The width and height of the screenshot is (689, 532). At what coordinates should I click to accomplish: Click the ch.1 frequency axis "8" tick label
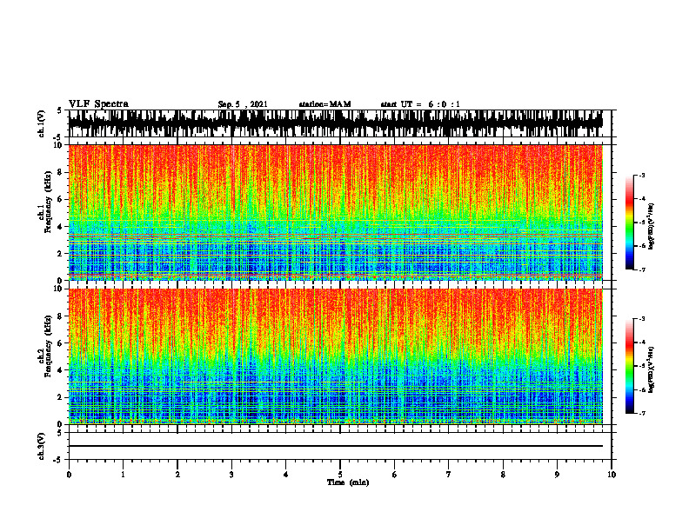(62, 172)
